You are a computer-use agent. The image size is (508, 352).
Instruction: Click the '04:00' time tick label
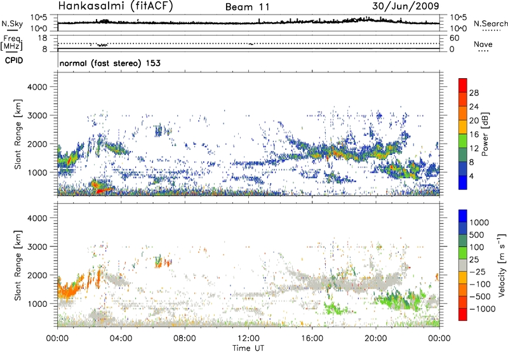click(121, 339)
